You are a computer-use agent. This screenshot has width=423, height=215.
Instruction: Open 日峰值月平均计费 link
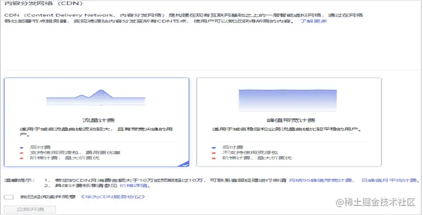[x=390, y=180]
